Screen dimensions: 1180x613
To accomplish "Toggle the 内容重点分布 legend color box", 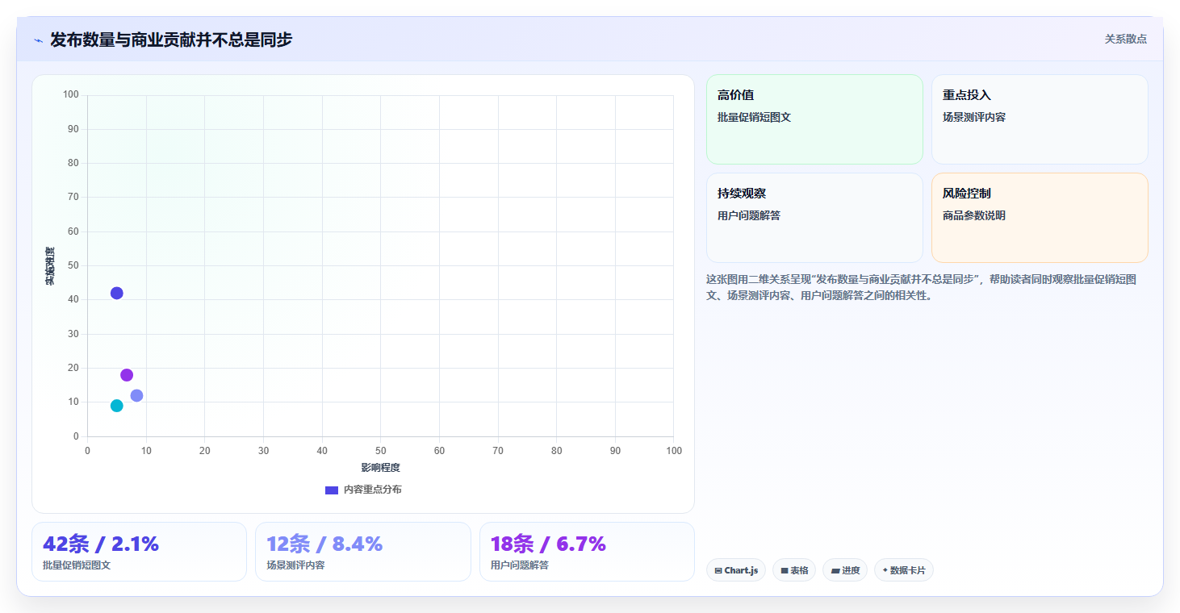I will 331,490.
